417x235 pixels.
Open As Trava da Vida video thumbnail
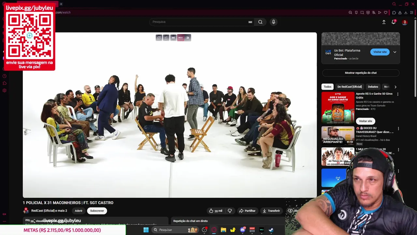(x=338, y=157)
